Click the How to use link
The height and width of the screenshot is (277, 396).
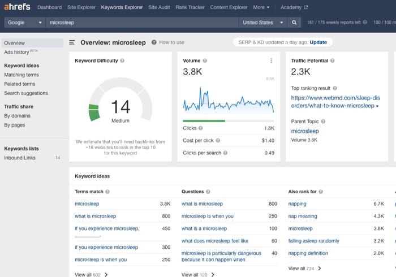pyautogui.click(x=172, y=42)
